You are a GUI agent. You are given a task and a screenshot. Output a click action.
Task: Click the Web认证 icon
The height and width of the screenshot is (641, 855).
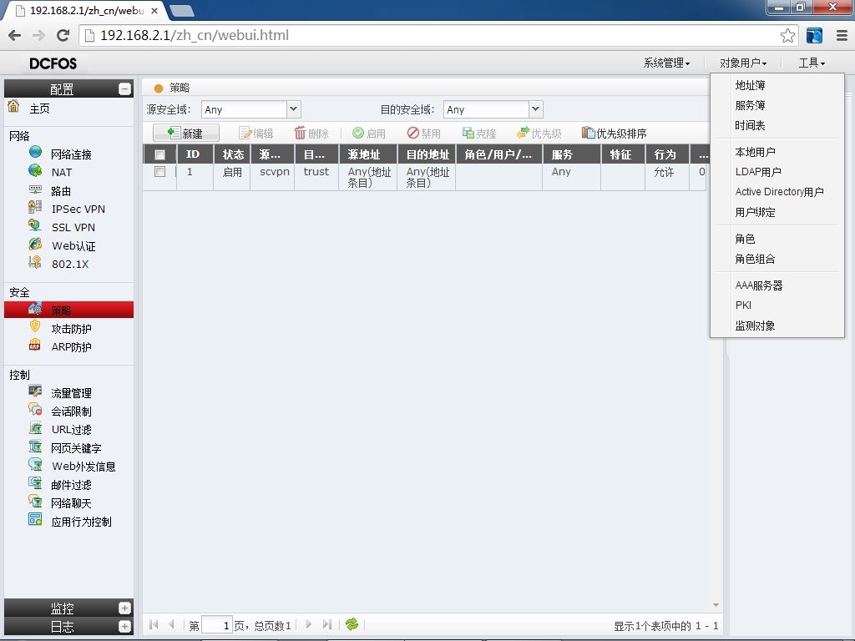[x=35, y=244]
